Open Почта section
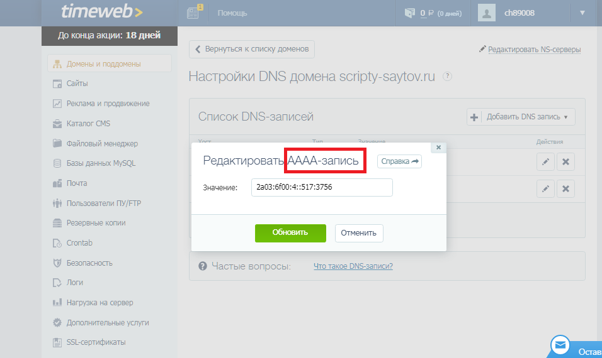The image size is (602, 358). pos(77,183)
